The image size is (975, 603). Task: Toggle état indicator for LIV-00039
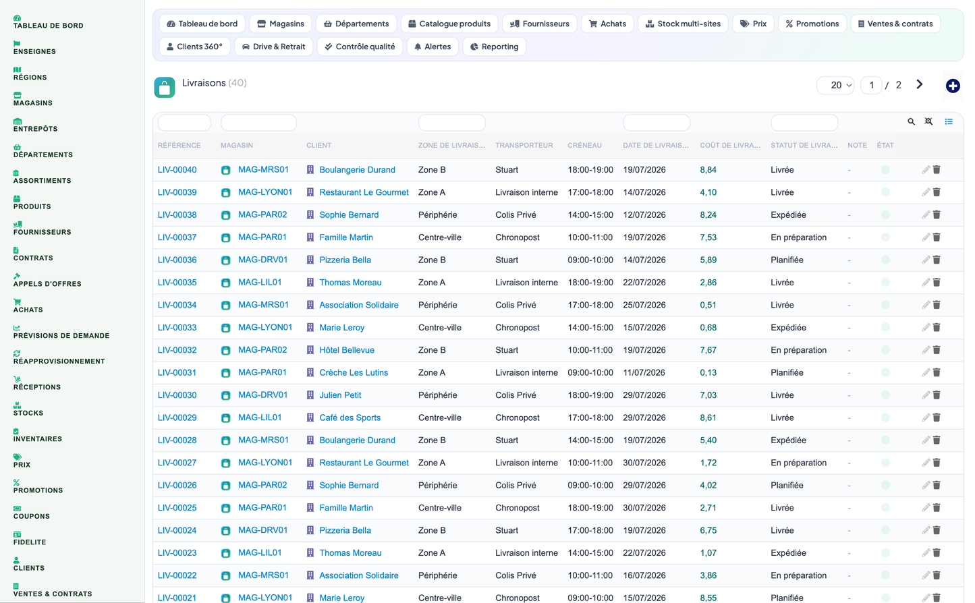coord(885,192)
